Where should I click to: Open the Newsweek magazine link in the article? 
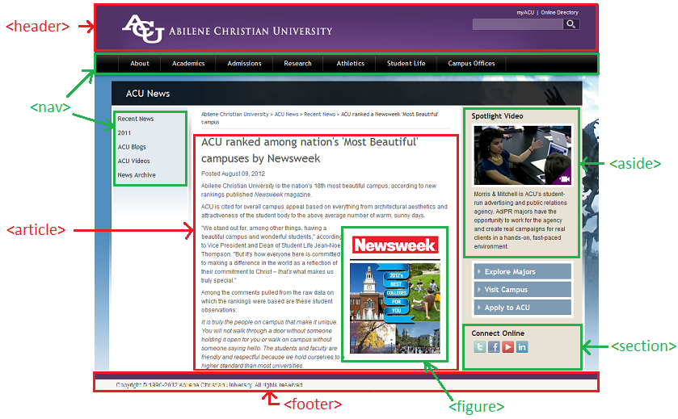[x=282, y=195]
